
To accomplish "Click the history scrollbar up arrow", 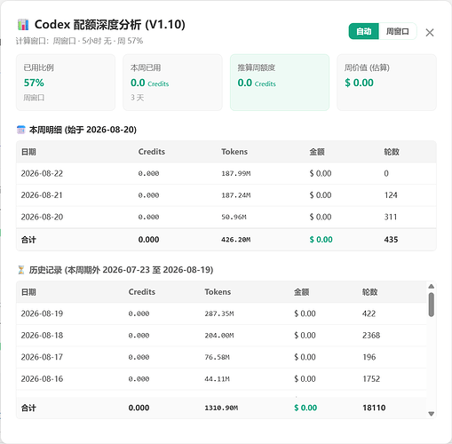I will (432, 286).
